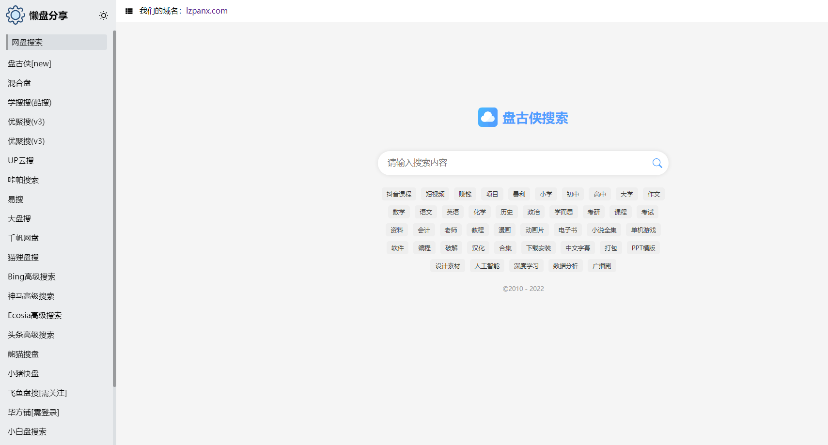
Task: Click the 作文 keyword tag
Action: tap(654, 194)
